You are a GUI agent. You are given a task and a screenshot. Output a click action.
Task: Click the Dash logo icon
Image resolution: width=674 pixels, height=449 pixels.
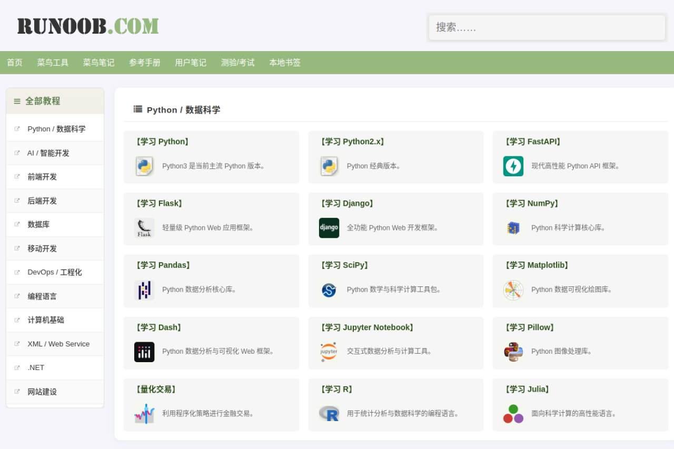[x=144, y=352]
